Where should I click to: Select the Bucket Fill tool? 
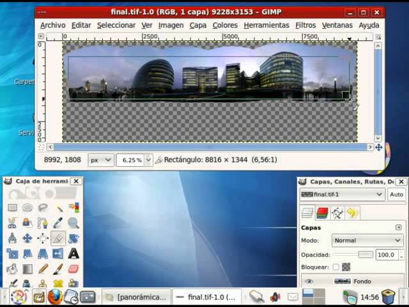(x=12, y=269)
